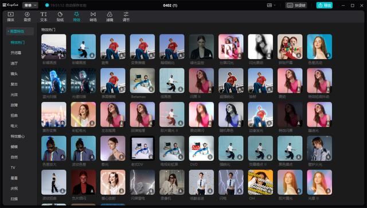
Task: Select the 特效爱心 sidebar category
Action: pyautogui.click(x=18, y=136)
